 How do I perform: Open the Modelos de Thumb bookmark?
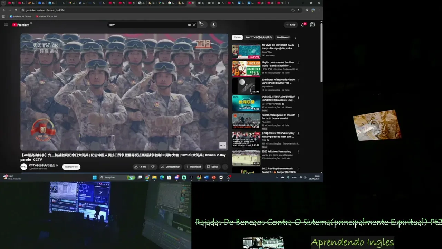(21, 16)
